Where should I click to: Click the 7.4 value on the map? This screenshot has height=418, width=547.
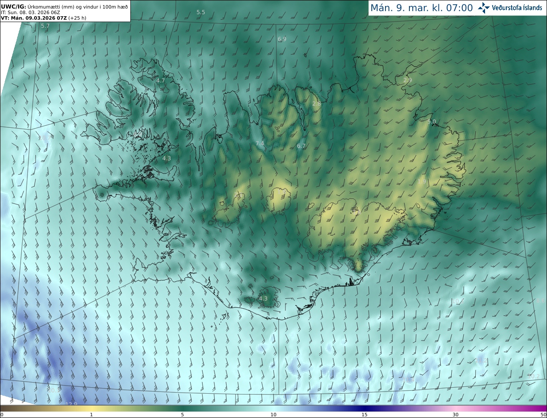[x=260, y=144]
